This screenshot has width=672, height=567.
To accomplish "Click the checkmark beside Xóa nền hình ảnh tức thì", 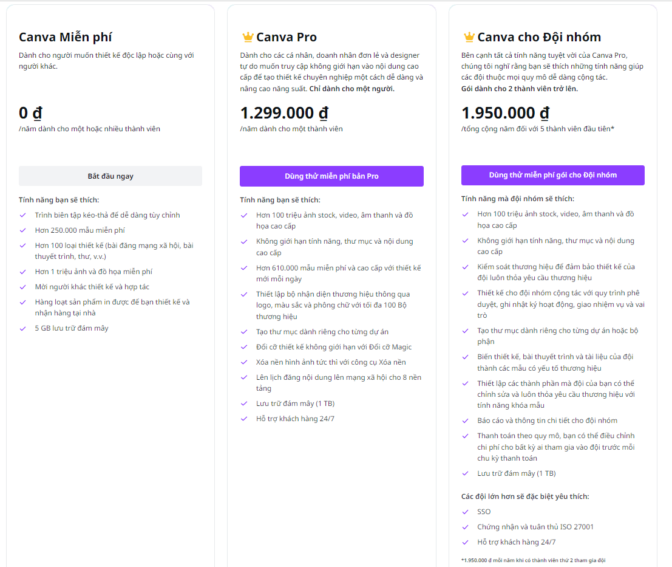I will (244, 362).
